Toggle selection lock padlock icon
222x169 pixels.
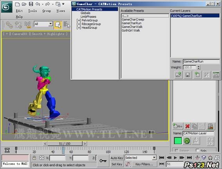click(34, 158)
